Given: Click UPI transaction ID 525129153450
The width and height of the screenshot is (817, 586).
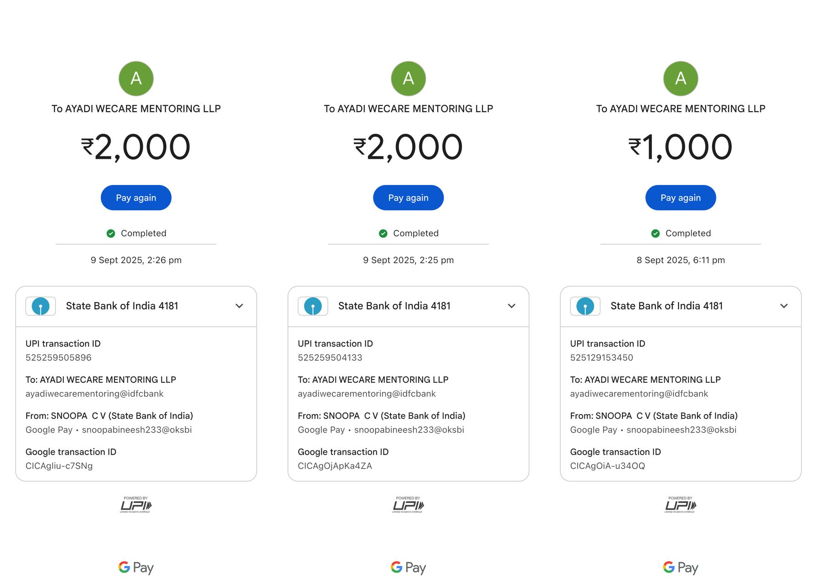Looking at the screenshot, I should (601, 358).
